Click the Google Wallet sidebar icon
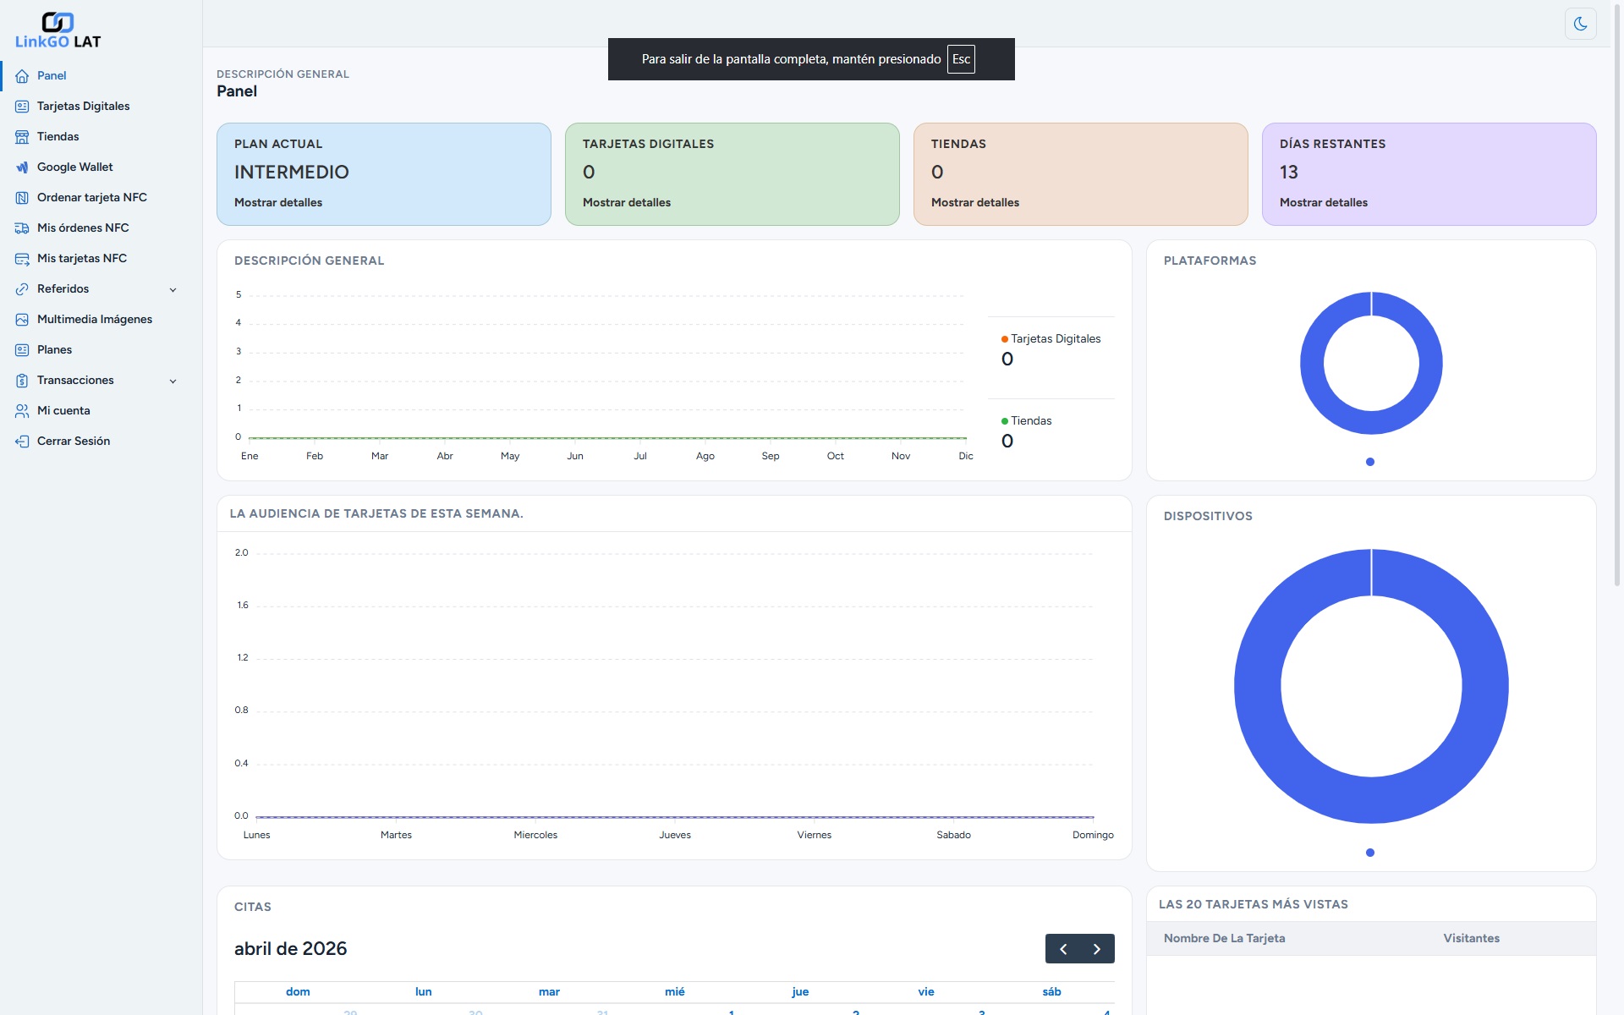This screenshot has height=1015, width=1624. pos(22,167)
